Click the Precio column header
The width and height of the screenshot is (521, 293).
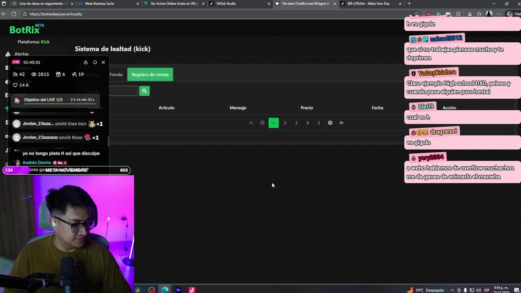point(307,108)
